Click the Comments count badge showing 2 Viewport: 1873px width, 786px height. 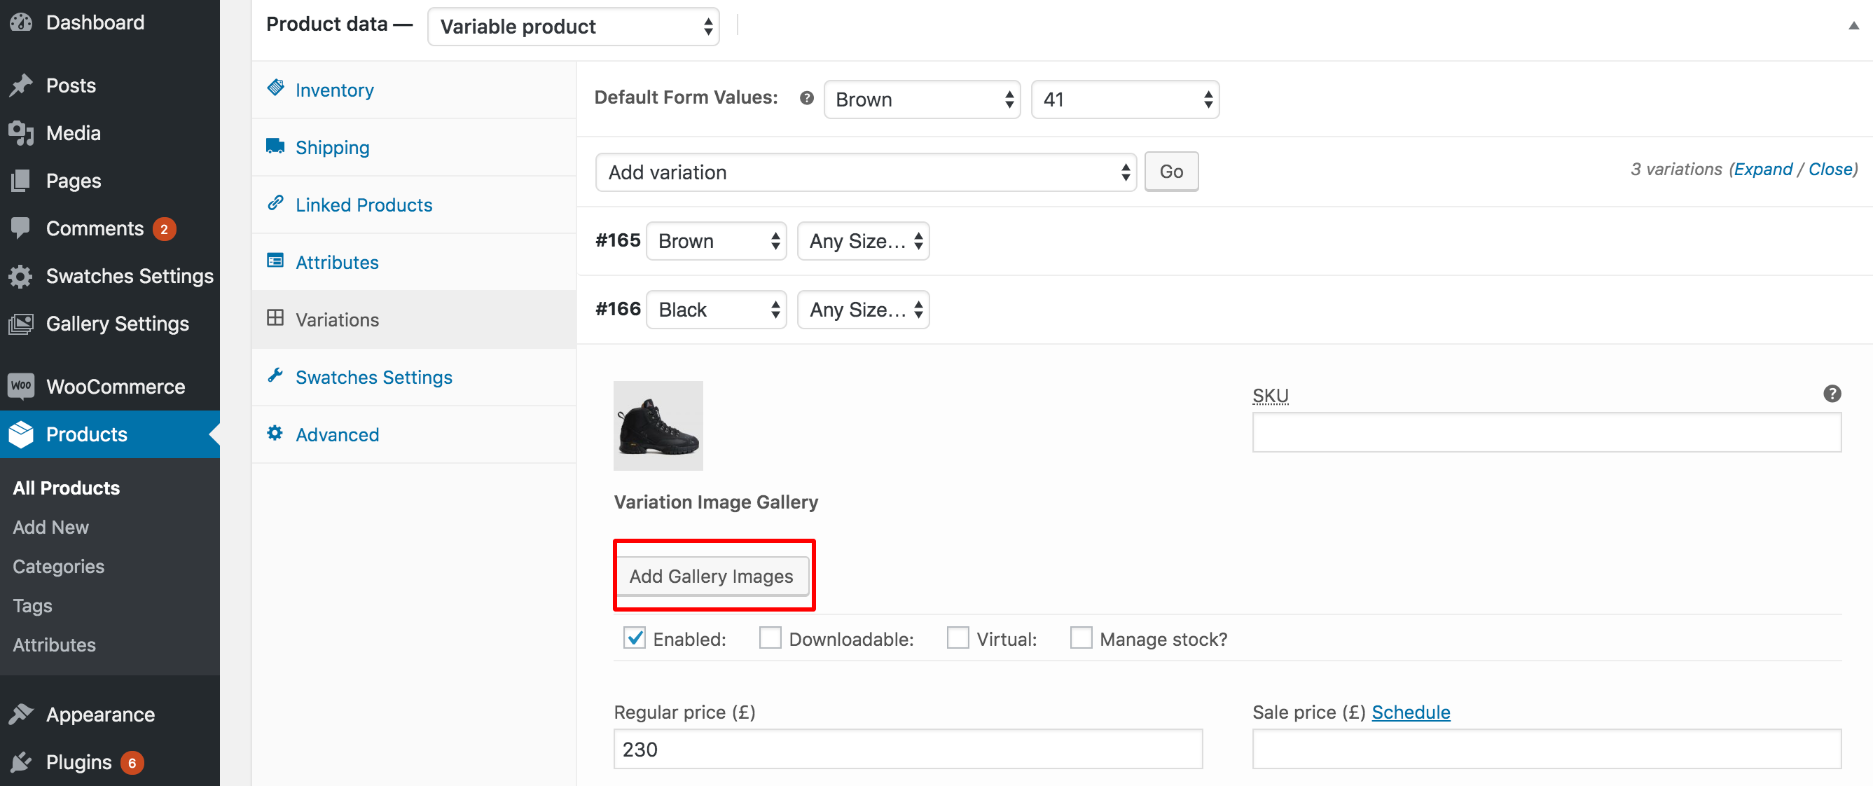(x=165, y=229)
